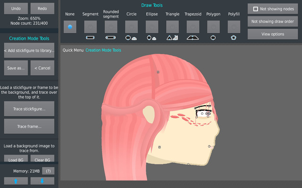Click the right triangle shape icon
302x188 pixels.
175,38
